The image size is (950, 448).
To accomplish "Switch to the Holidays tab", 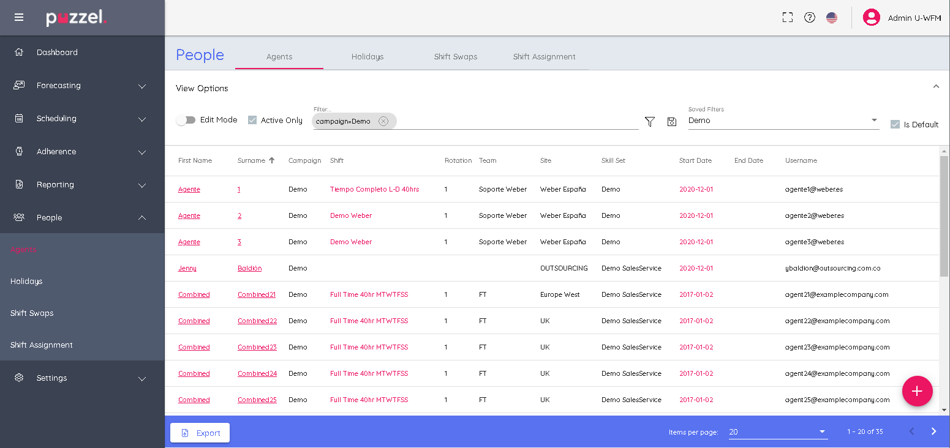I will [x=368, y=57].
